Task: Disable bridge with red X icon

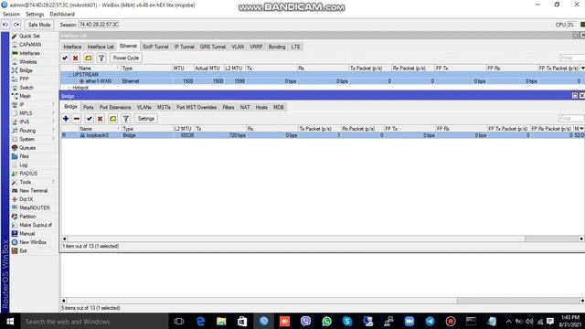Action: point(100,118)
